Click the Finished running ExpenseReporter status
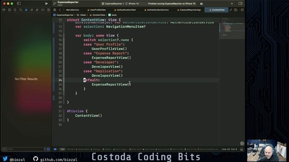Image resolution: width=289 pixels, height=162 pixels. [x=172, y=4]
